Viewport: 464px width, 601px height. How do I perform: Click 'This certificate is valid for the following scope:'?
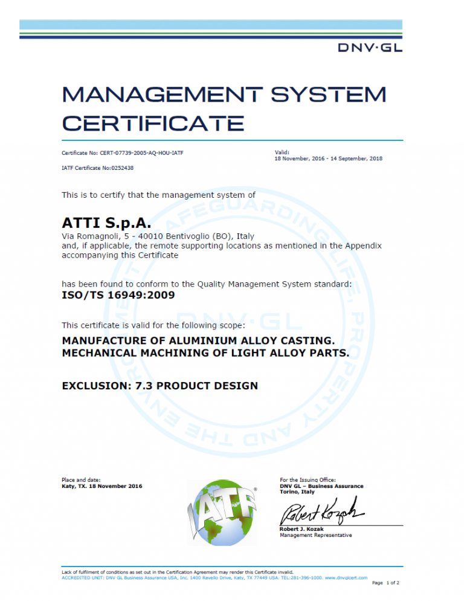pos(153,325)
